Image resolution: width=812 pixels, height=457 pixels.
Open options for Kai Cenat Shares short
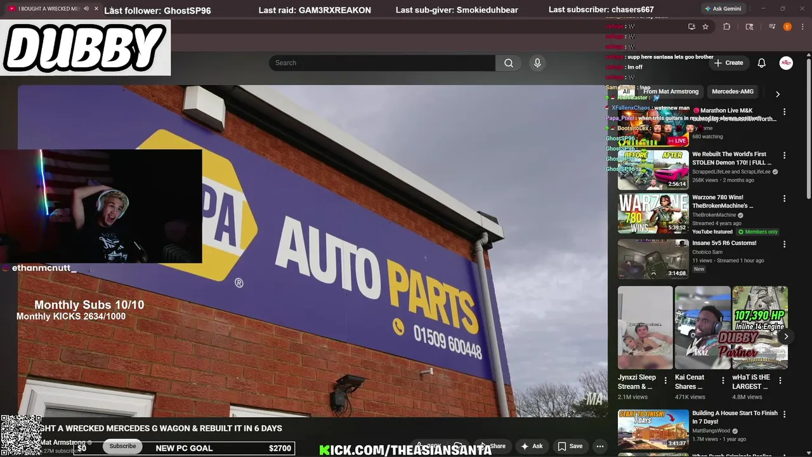723,380
